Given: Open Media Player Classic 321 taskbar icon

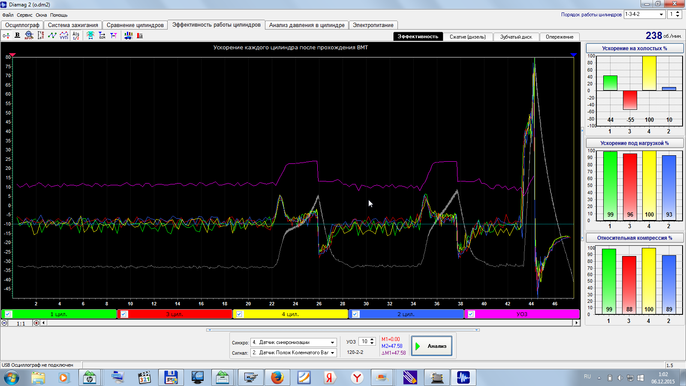Looking at the screenshot, I should [144, 378].
